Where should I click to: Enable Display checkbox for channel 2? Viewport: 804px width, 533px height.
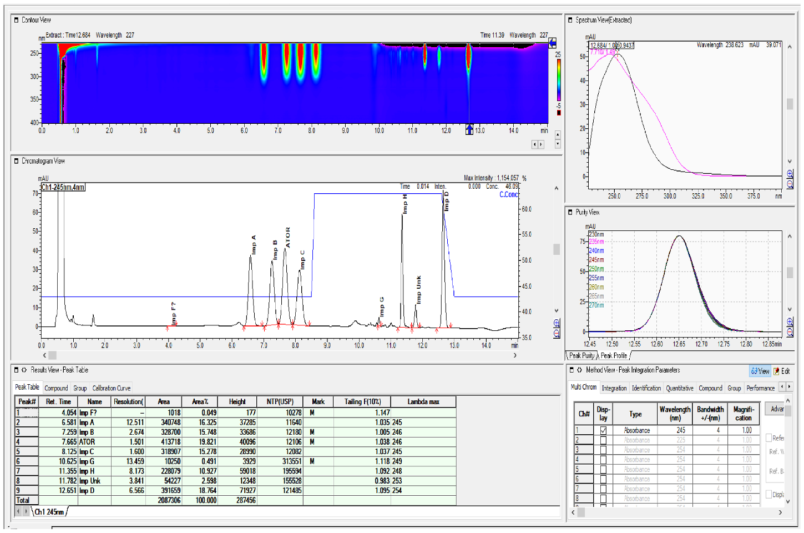603,440
